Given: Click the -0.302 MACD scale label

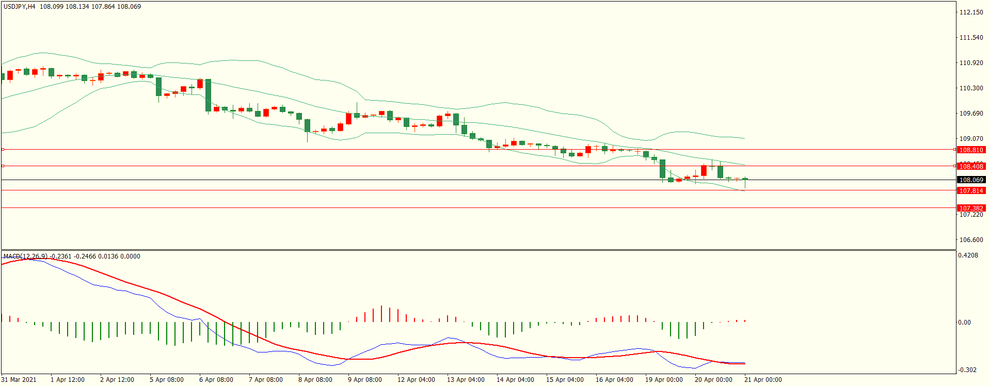Looking at the screenshot, I should click(968, 370).
